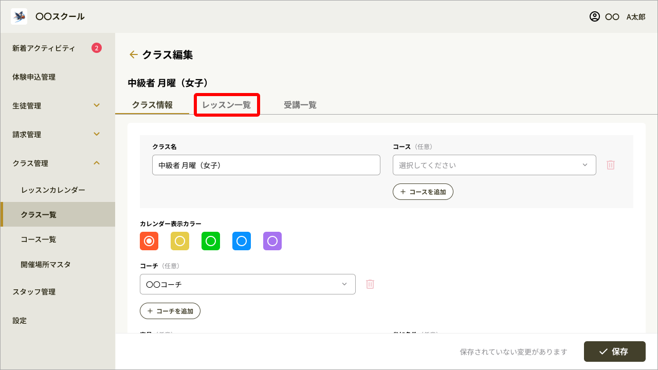
Task: Collapse the クラス管理 sidebar section
Action: point(97,163)
